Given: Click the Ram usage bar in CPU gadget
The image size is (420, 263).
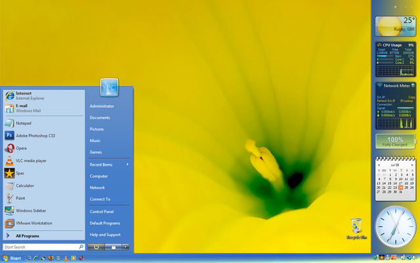Looking at the screenshot, I should pos(385,56).
